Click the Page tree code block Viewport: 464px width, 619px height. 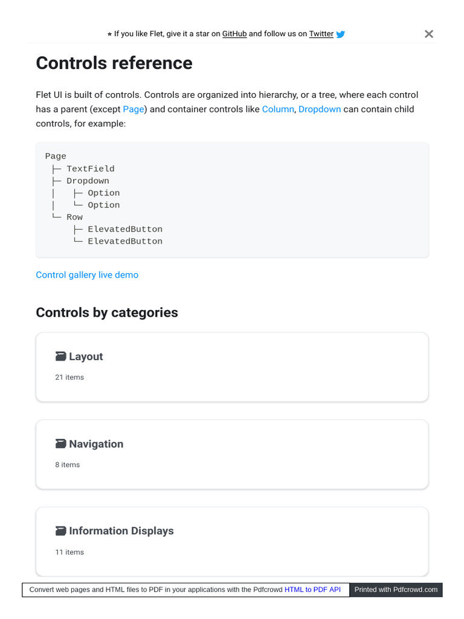pos(232,199)
